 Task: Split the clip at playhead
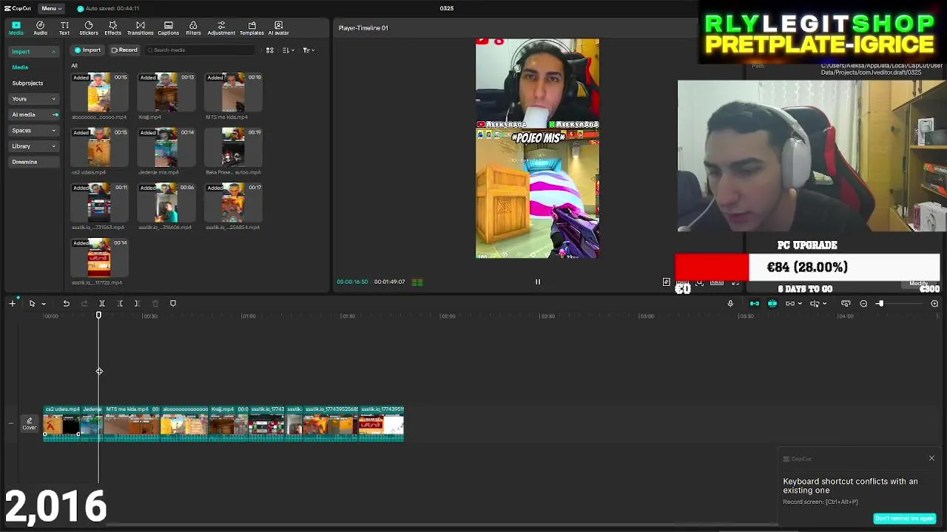[102, 304]
